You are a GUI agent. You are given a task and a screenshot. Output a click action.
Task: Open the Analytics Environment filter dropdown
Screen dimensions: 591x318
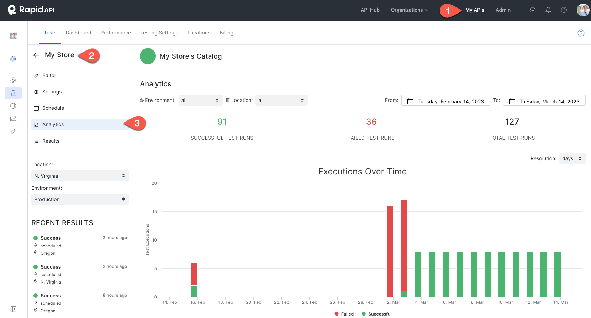(x=200, y=100)
